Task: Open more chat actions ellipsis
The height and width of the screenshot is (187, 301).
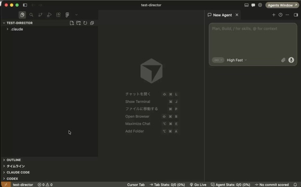Action: [287, 15]
